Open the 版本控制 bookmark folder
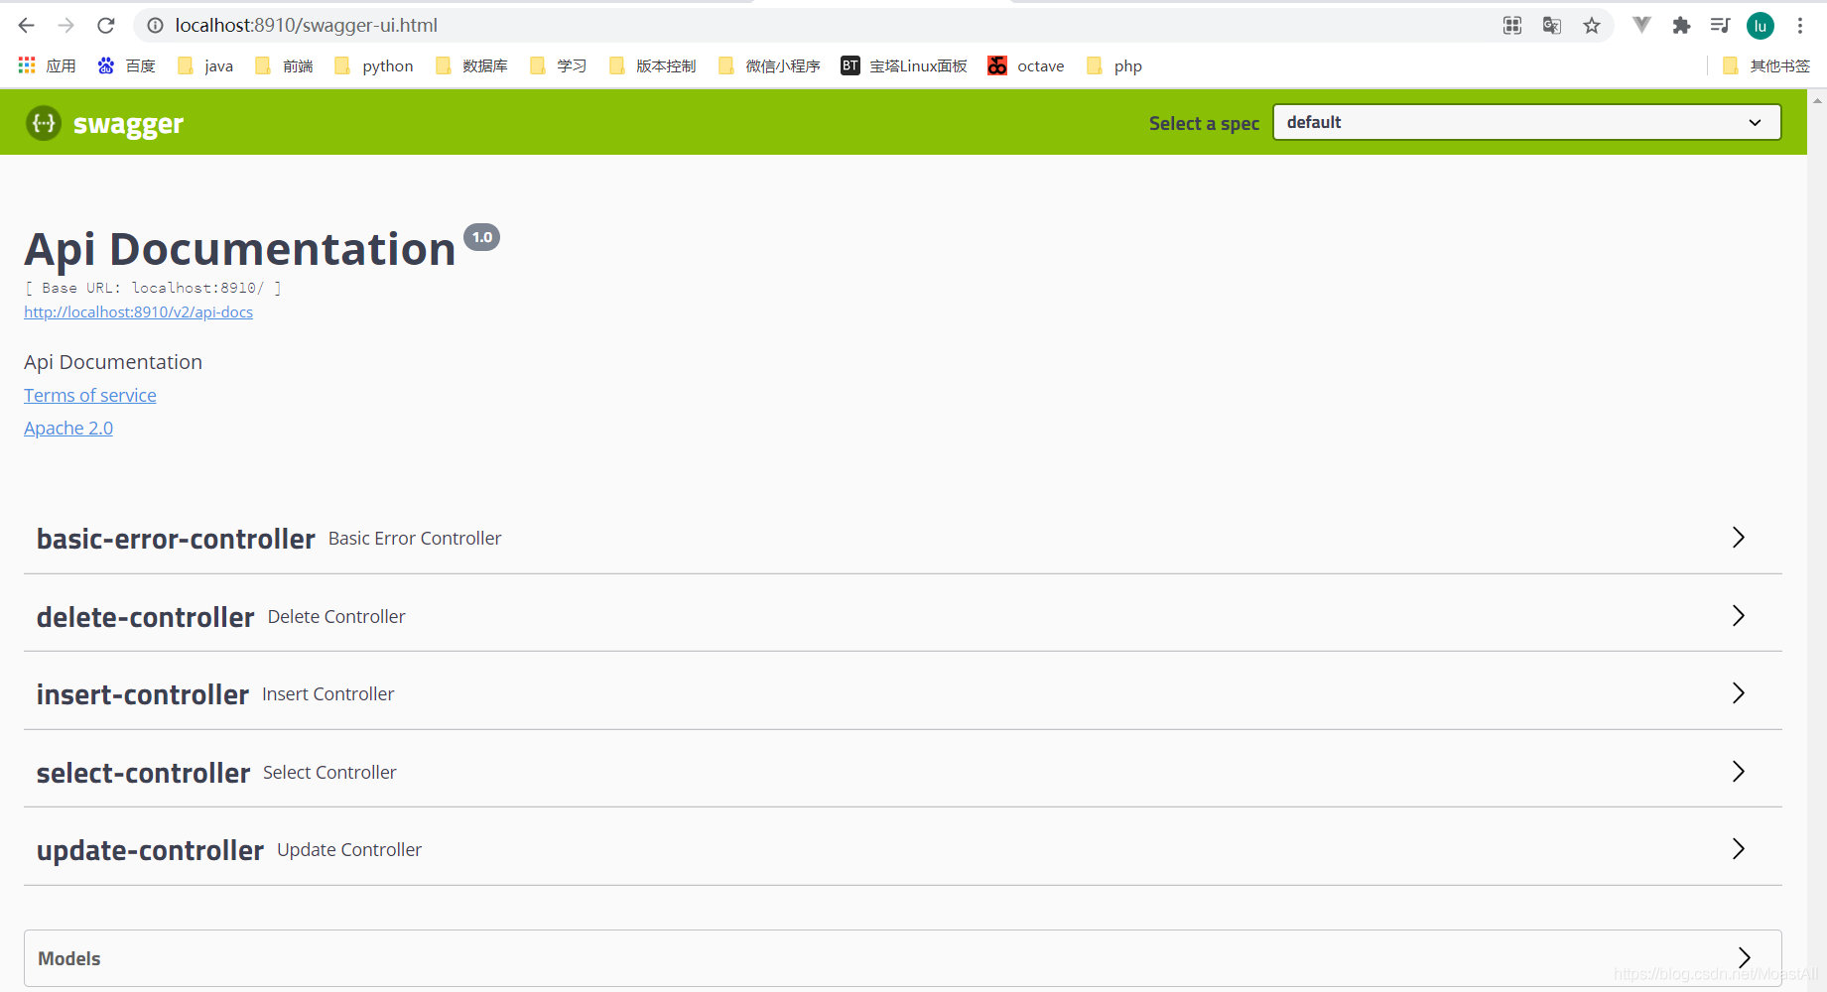This screenshot has width=1827, height=992. coord(653,66)
